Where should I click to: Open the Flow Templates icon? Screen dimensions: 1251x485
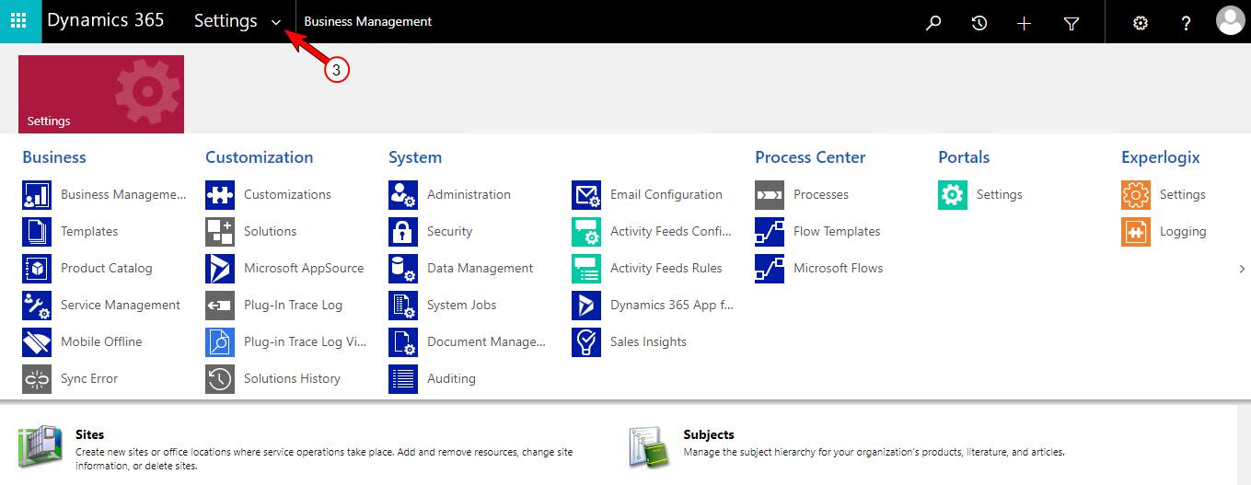[770, 232]
